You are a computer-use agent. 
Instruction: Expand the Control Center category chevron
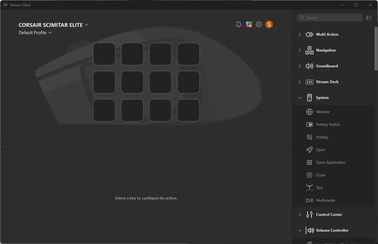tap(300, 215)
